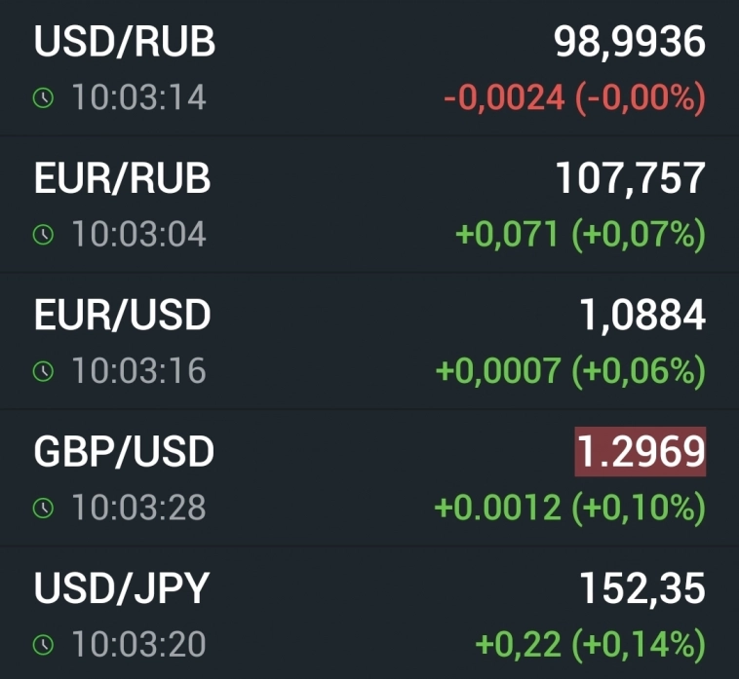Click the +0,22 (+0,14%) change value
This screenshot has width=739, height=679.
pyautogui.click(x=589, y=644)
